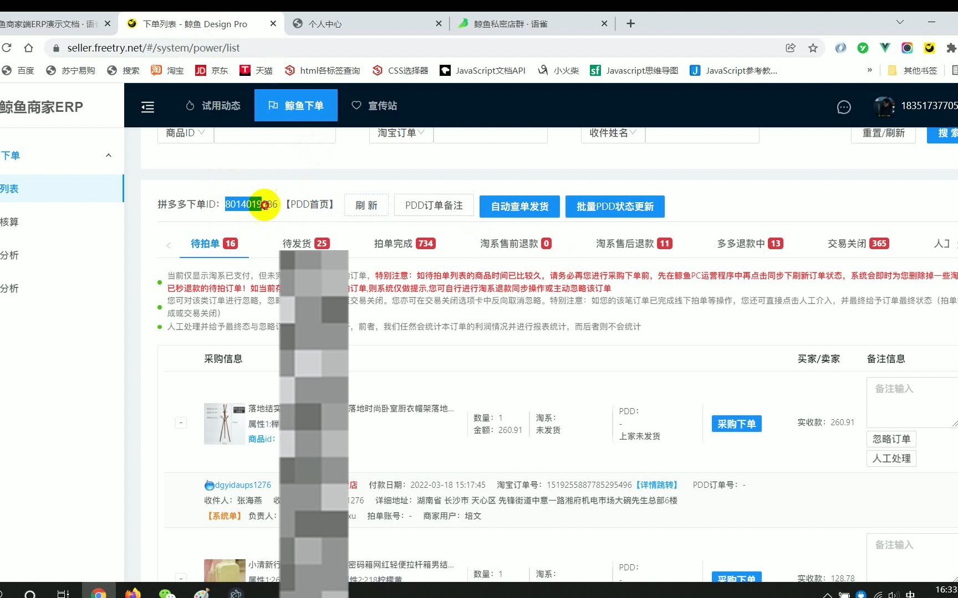Click the 忽略订单 button
Image resolution: width=958 pixels, height=598 pixels.
click(891, 439)
